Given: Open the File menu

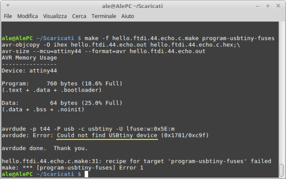Looking at the screenshot, I should point(8,16).
